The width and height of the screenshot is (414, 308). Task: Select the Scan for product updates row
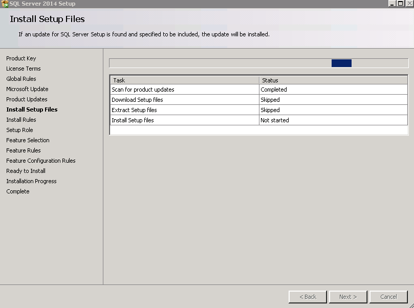click(259, 90)
